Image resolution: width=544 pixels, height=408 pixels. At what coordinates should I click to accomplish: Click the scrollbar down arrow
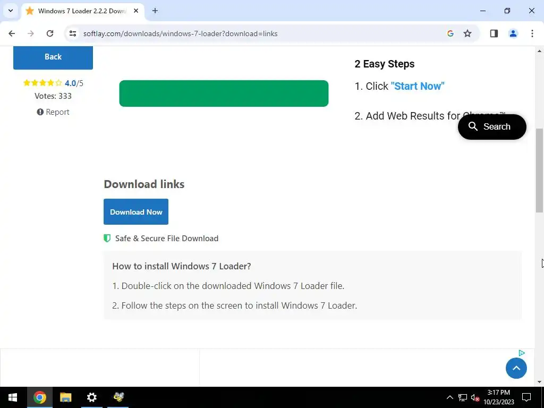(540, 382)
